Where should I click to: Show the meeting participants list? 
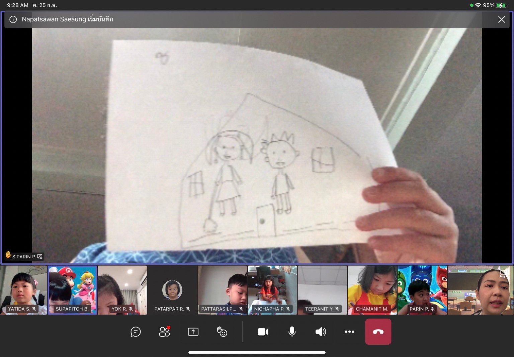(164, 332)
